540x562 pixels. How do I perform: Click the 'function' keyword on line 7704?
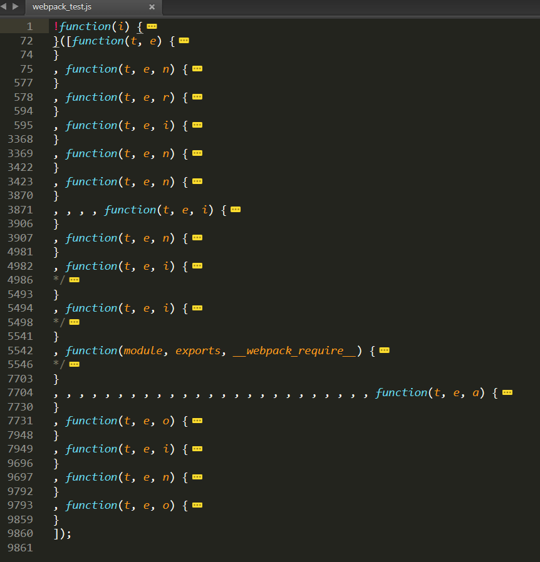401,392
